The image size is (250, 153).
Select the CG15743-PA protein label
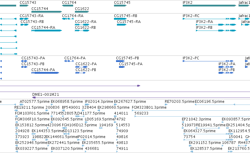pyautogui.click(x=33, y=58)
